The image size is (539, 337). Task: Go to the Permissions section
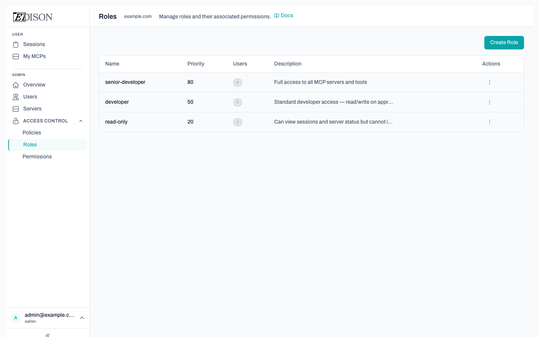(37, 157)
